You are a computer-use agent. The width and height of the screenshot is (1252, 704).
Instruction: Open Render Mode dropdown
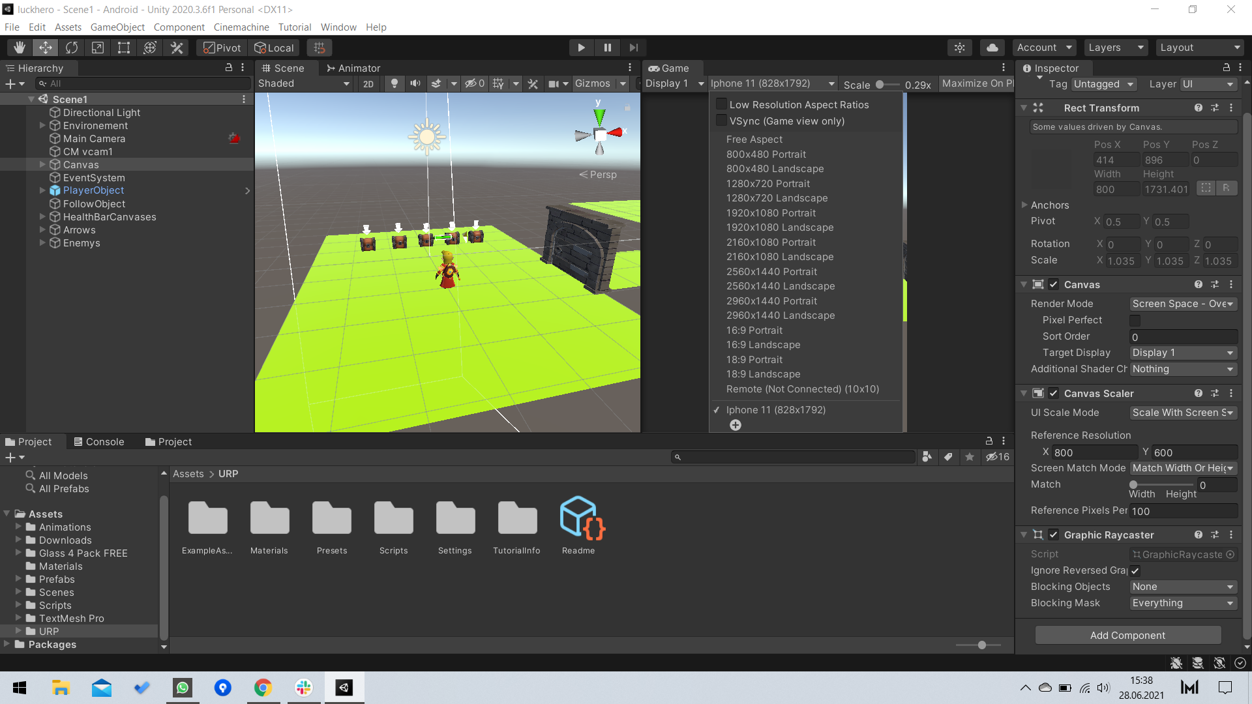1183,304
